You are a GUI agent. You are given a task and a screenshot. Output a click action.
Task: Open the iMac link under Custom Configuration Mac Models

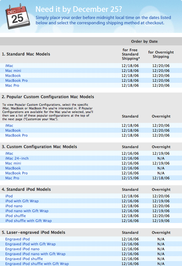tap(9, 153)
